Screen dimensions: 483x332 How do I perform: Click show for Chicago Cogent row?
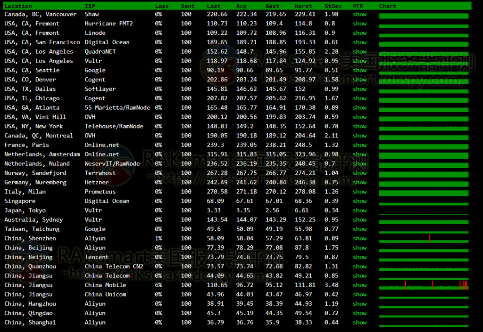359,98
